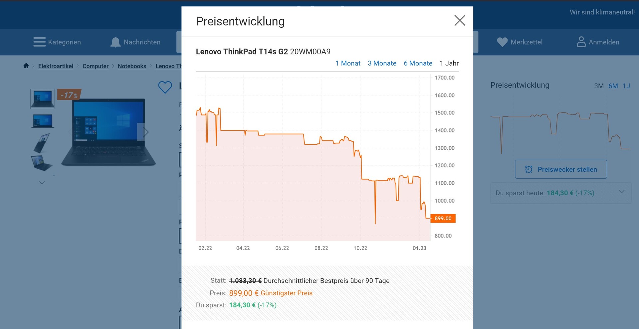Image resolution: width=639 pixels, height=329 pixels.
Task: Switch chart to 1 Monat range
Action: coord(348,63)
